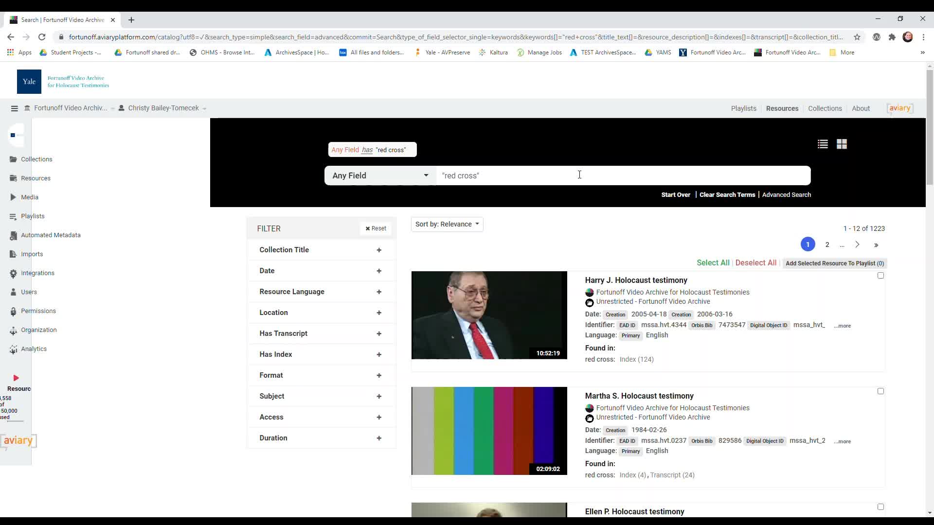Open Chrome three-dot menu
Screen dimensions: 934x525
click(x=923, y=37)
